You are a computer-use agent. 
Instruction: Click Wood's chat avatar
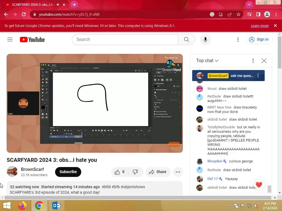click(200, 89)
